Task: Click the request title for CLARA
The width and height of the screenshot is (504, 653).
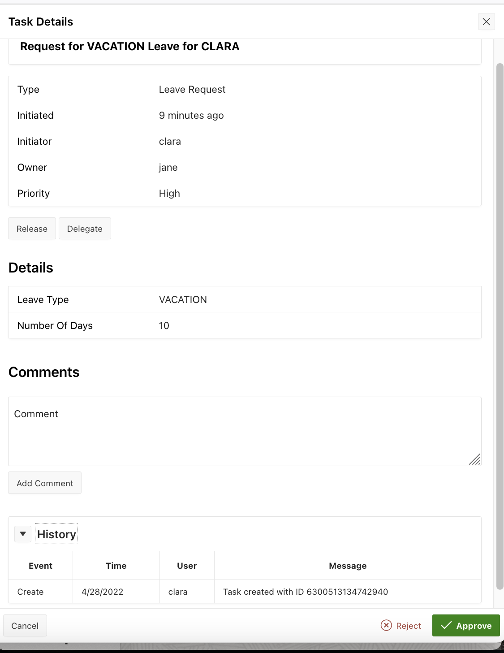Action: click(x=130, y=47)
